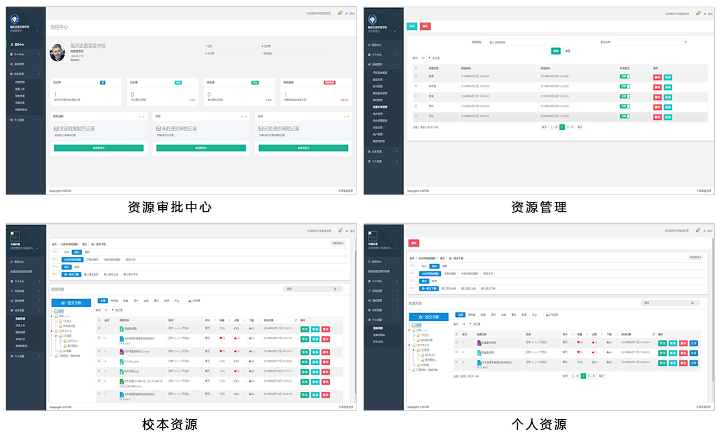Open the page-size selector in 校本资源
721x443 pixels.
coord(108,310)
